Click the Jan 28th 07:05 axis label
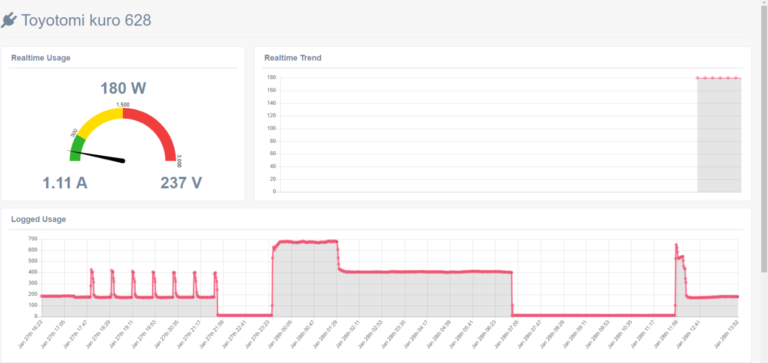The width and height of the screenshot is (768, 363). click(x=507, y=334)
